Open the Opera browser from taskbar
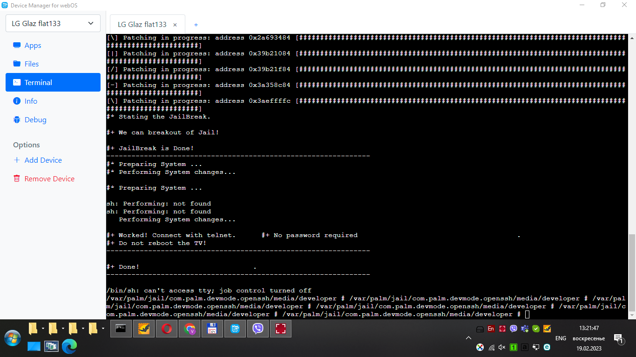636x357 pixels. [167, 329]
